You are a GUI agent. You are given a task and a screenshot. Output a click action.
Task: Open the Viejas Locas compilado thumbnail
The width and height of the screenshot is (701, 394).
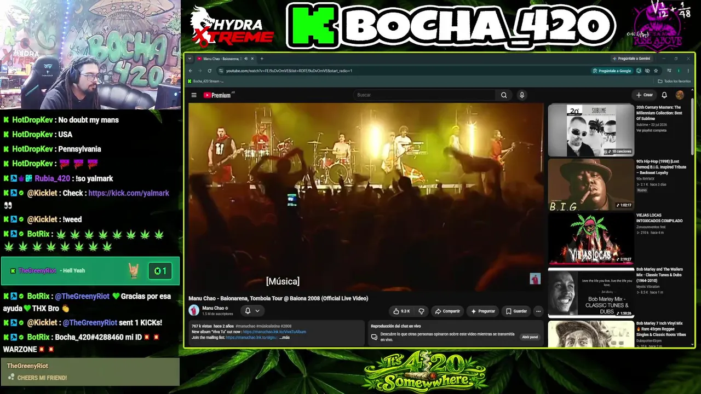tap(591, 239)
